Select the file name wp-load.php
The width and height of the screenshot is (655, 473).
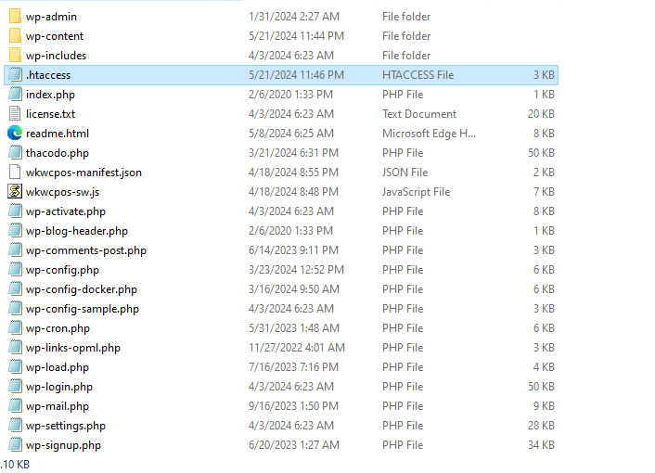pyautogui.click(x=58, y=367)
